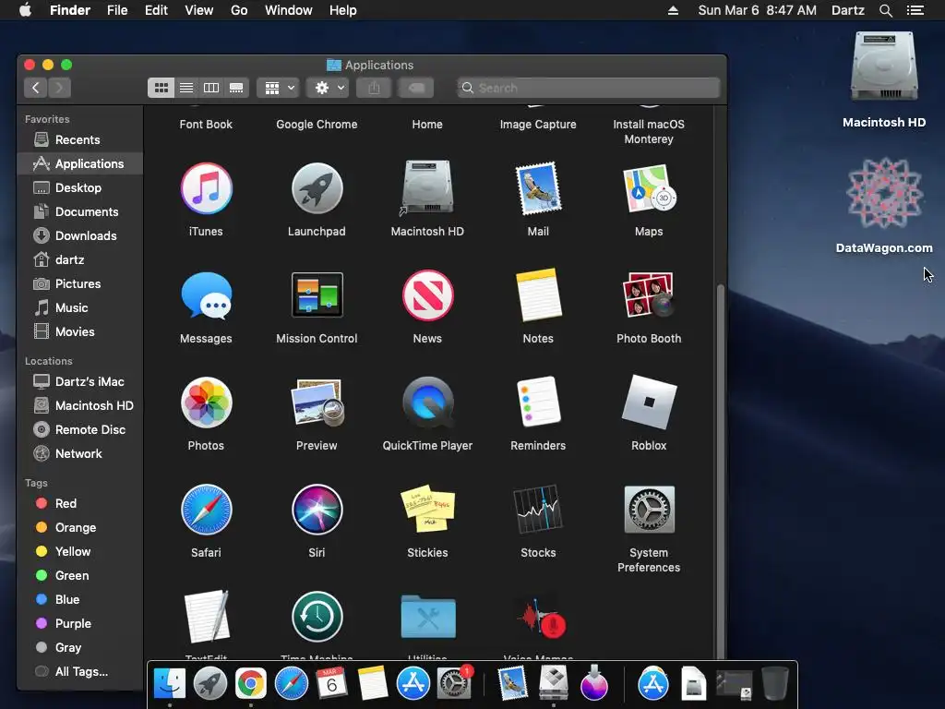Select the Siri app icon
The image size is (945, 709).
(317, 510)
